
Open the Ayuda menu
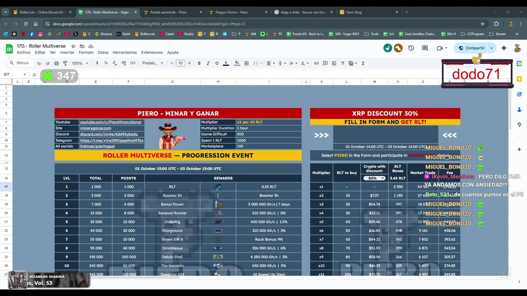point(173,53)
